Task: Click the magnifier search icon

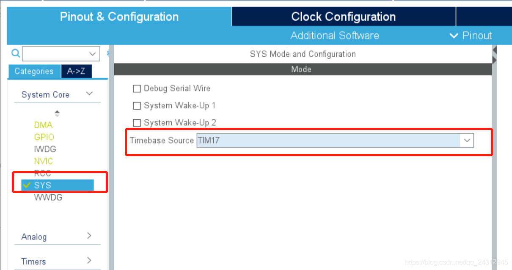Action: point(15,53)
